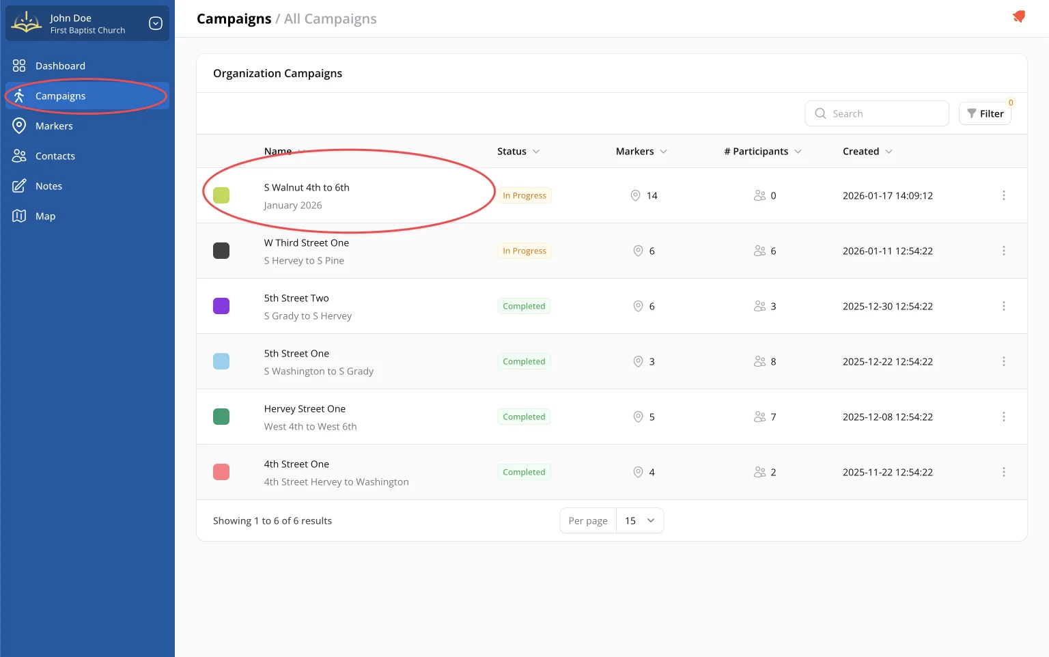Screen dimensions: 1049x657
Task: Expand the John Doe account switcher chevron
Action: [156, 24]
